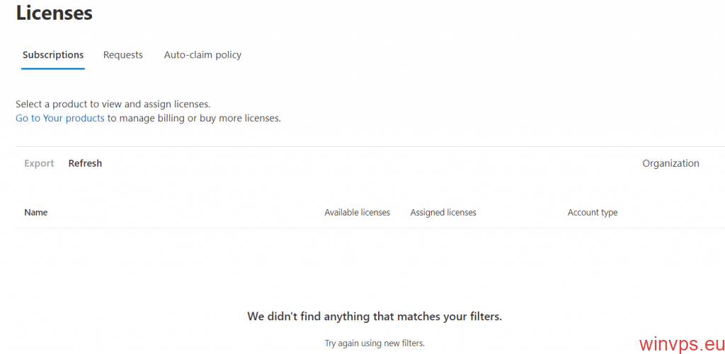Click the 'We didn't find anything' message
The width and height of the screenshot is (725, 354).
[x=375, y=317]
